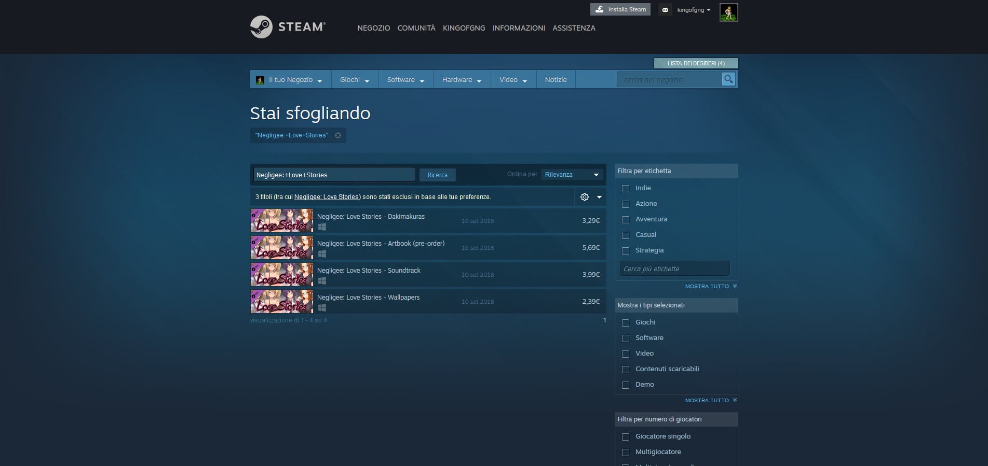The image size is (988, 466).
Task: Open the Rilevanza sort dropdown
Action: click(572, 175)
